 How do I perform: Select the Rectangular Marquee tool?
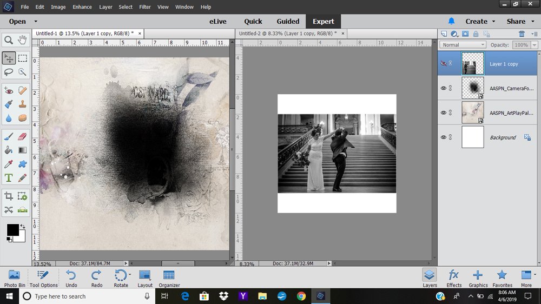click(22, 58)
